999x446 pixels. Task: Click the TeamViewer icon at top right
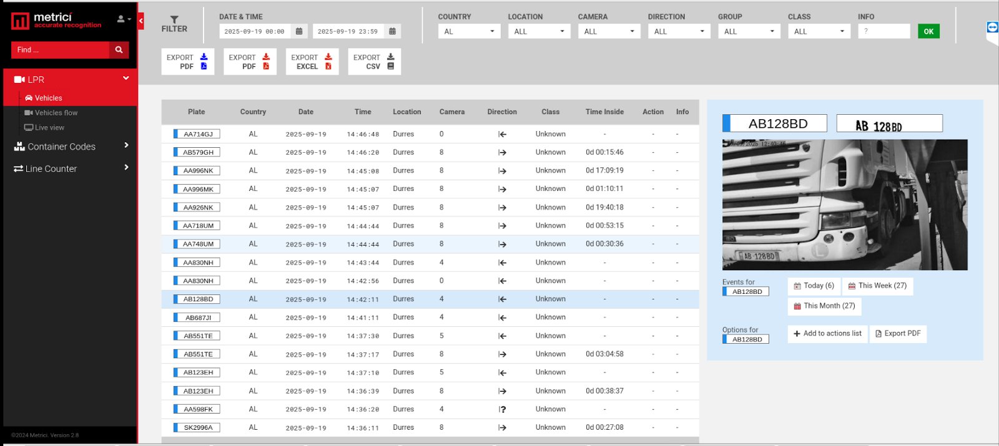(992, 27)
